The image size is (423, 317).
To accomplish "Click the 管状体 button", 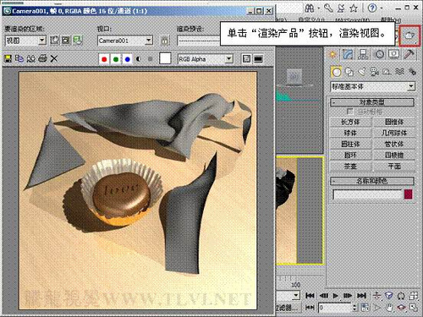I will click(394, 144).
